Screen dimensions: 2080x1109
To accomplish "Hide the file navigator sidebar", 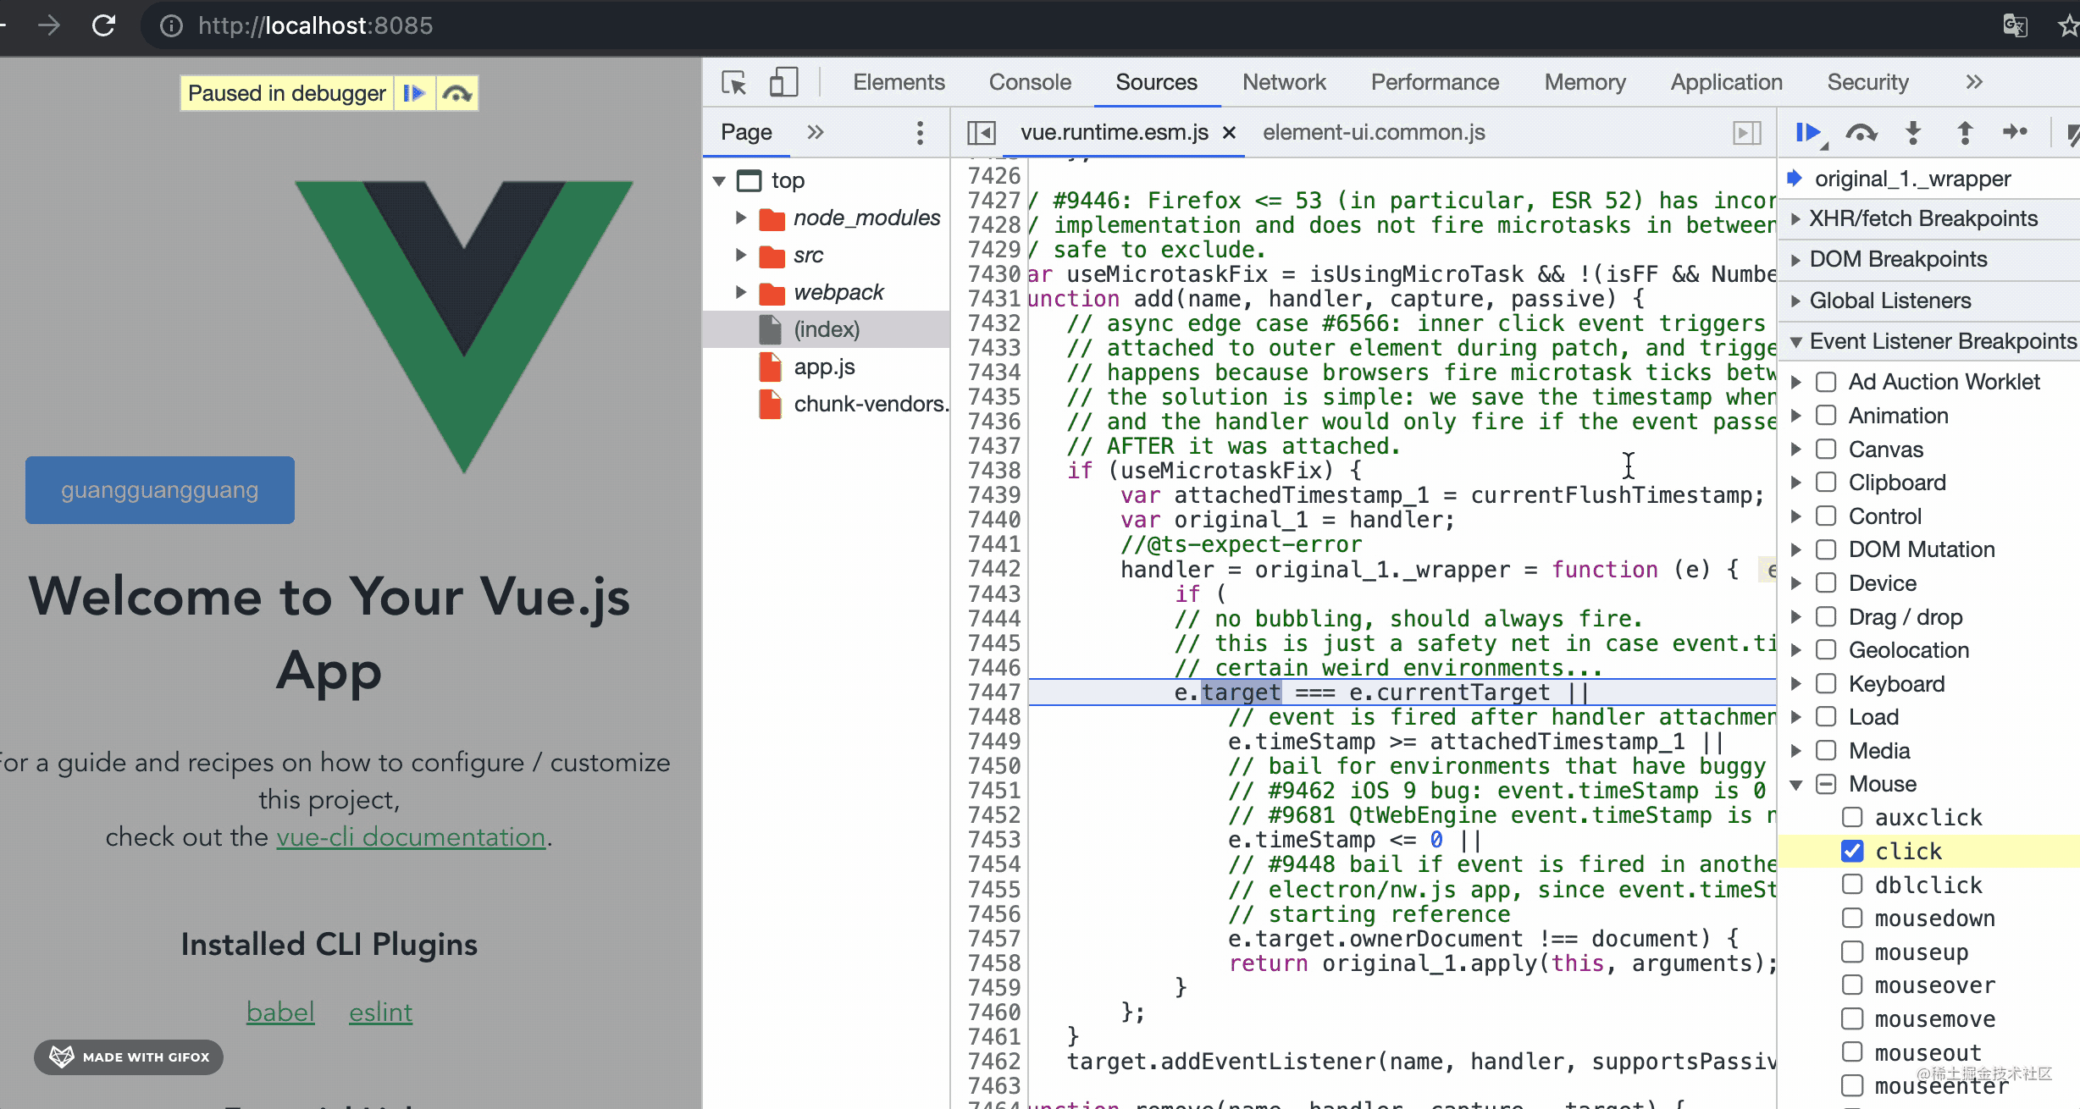I will [982, 133].
